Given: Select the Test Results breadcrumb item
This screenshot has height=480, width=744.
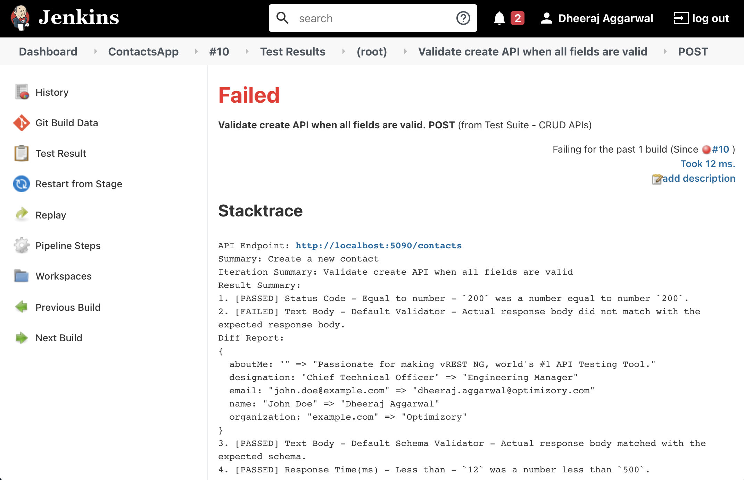Looking at the screenshot, I should click(x=293, y=52).
